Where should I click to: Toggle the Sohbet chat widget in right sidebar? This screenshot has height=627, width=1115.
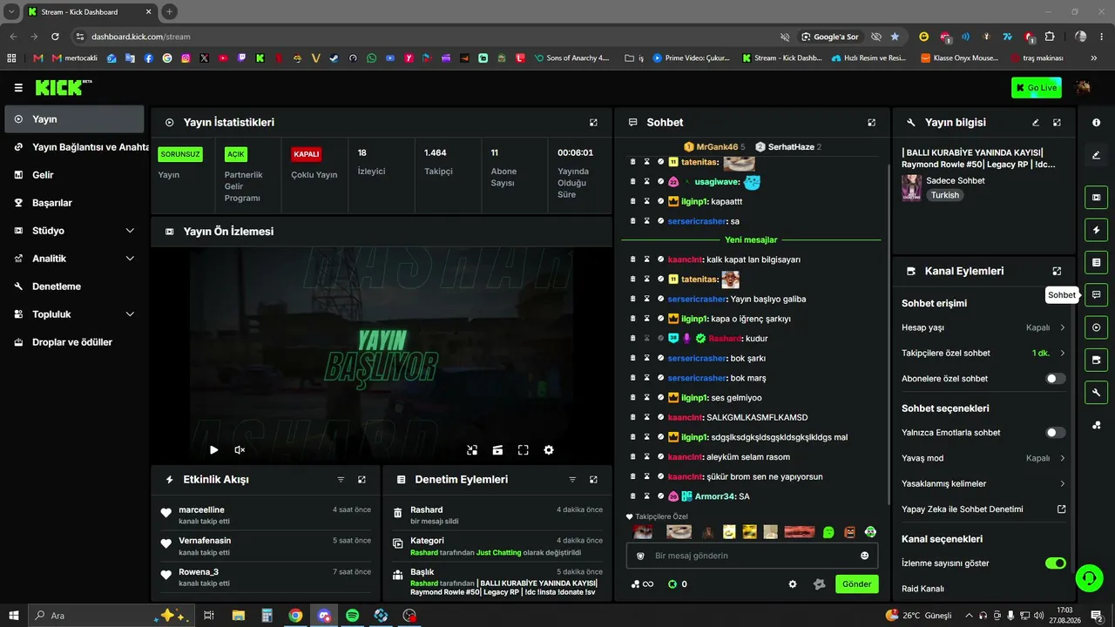1096,295
